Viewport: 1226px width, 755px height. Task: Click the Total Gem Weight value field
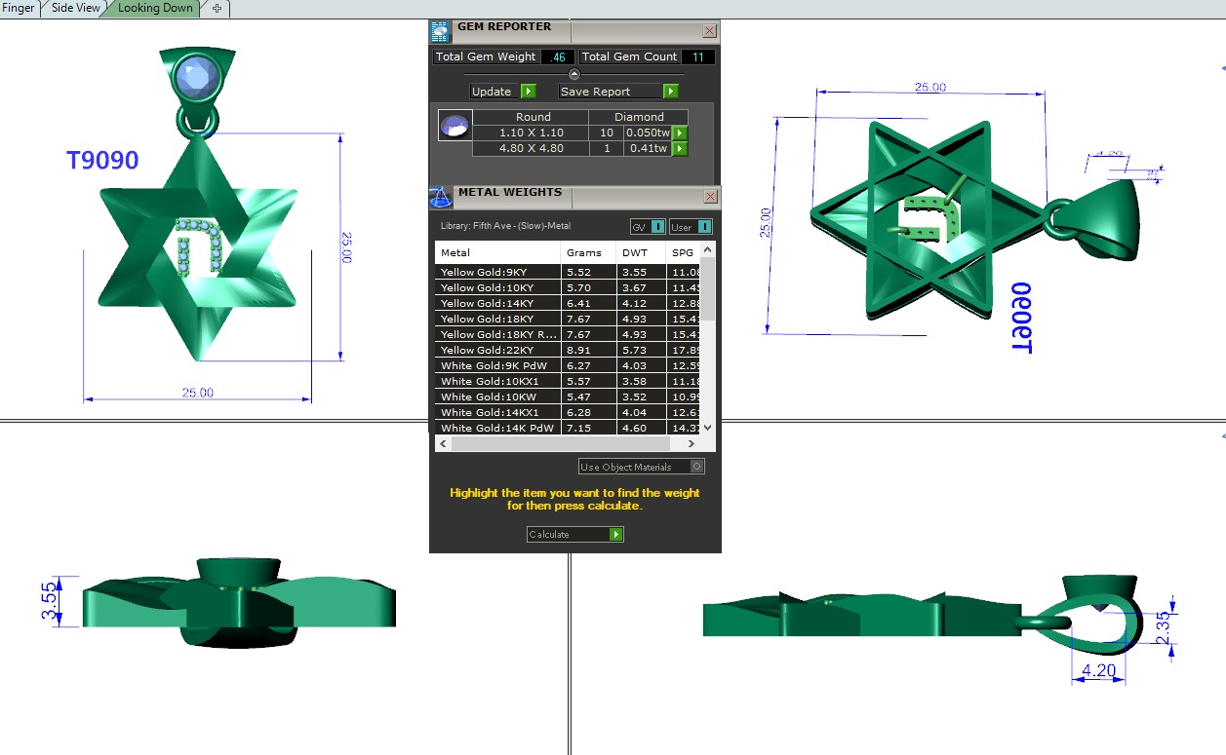(558, 57)
